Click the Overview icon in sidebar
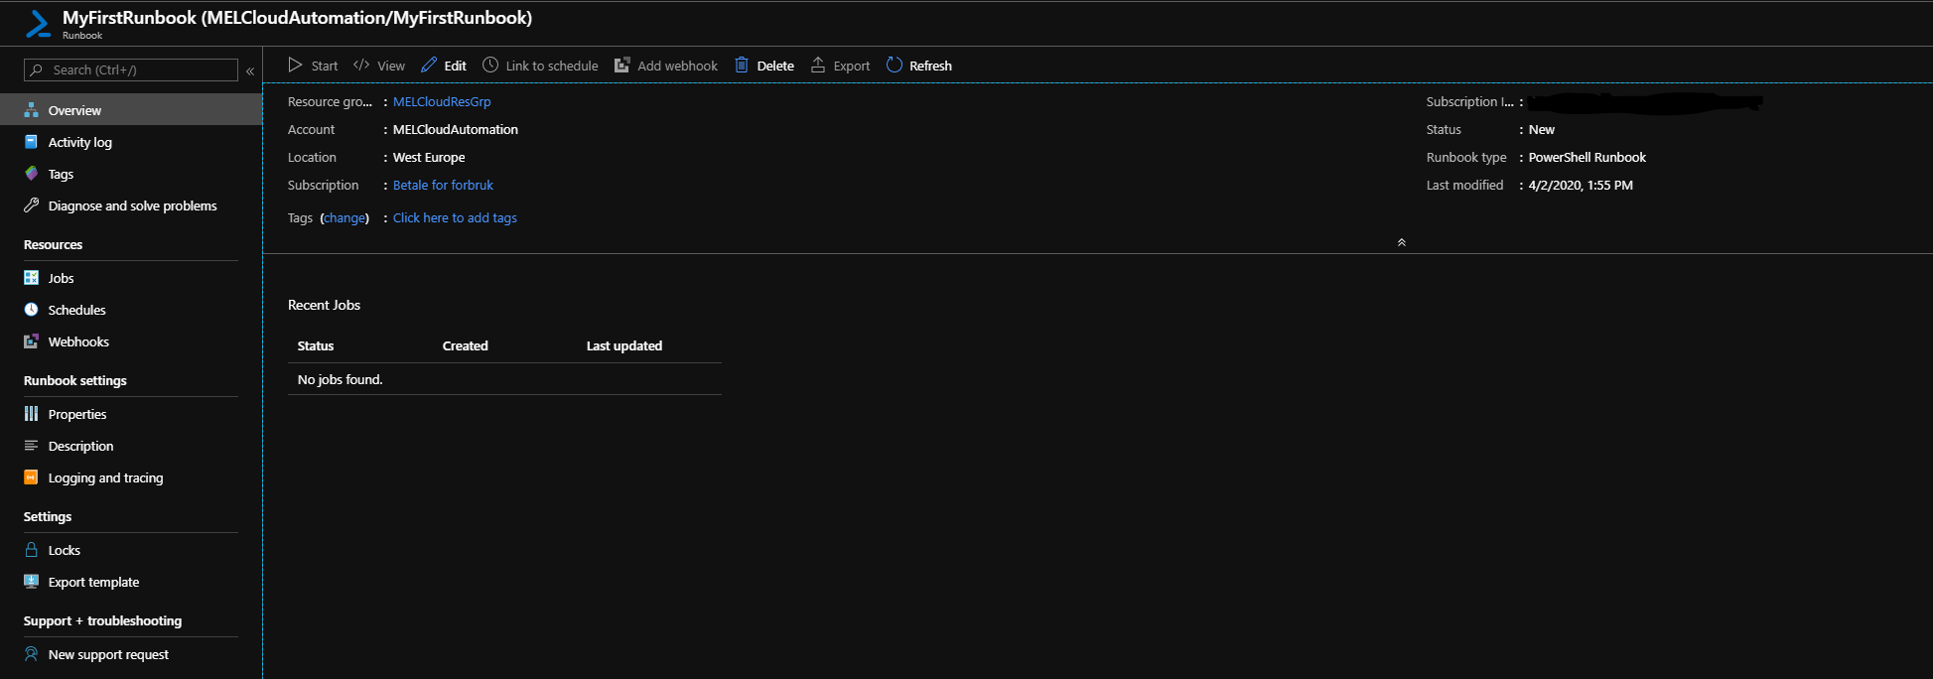Screen dimensions: 1933x679 (x=32, y=110)
